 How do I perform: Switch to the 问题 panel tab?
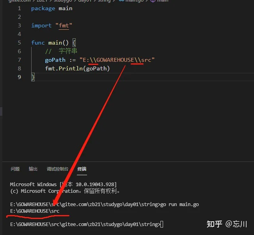coord(15,169)
